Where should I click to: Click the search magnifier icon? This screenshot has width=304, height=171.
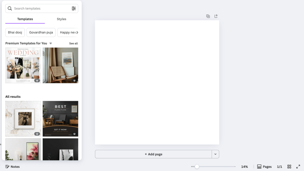pyautogui.click(x=10, y=8)
